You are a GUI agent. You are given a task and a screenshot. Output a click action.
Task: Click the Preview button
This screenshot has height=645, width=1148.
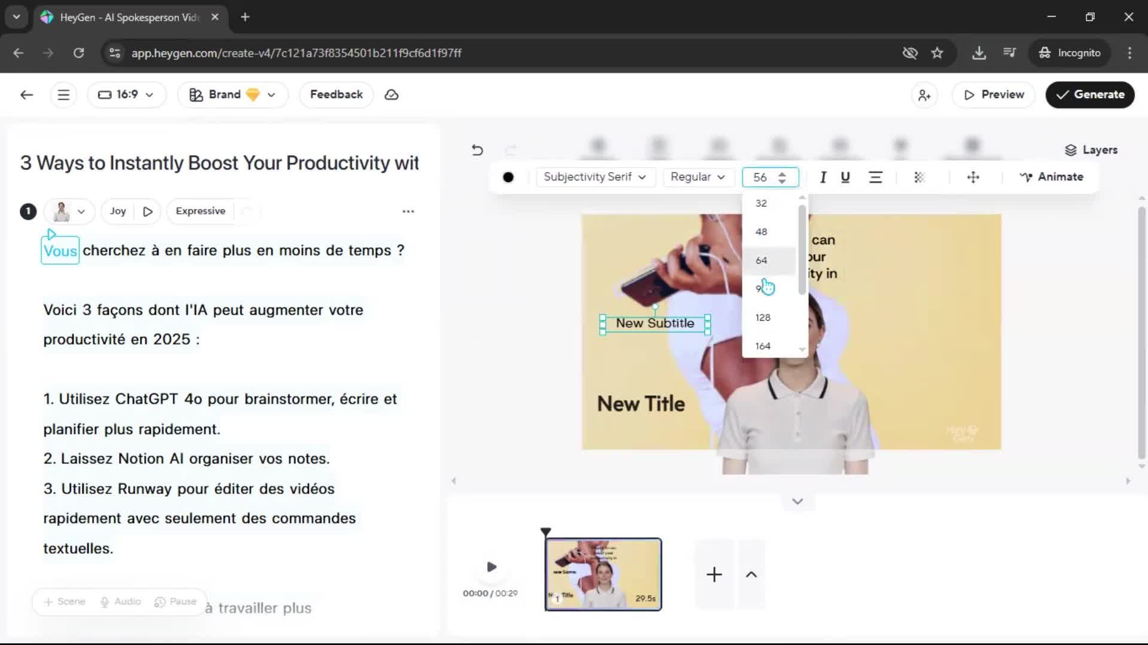tap(993, 95)
